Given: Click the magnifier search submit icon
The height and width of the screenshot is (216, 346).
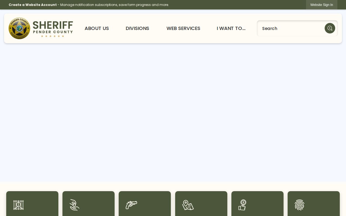Looking at the screenshot, I should click(x=330, y=28).
